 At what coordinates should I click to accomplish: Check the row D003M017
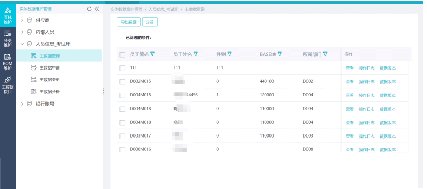123,136
